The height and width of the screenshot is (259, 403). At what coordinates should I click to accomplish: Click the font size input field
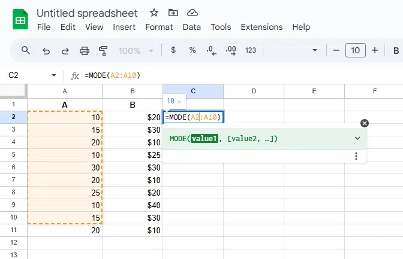click(356, 51)
